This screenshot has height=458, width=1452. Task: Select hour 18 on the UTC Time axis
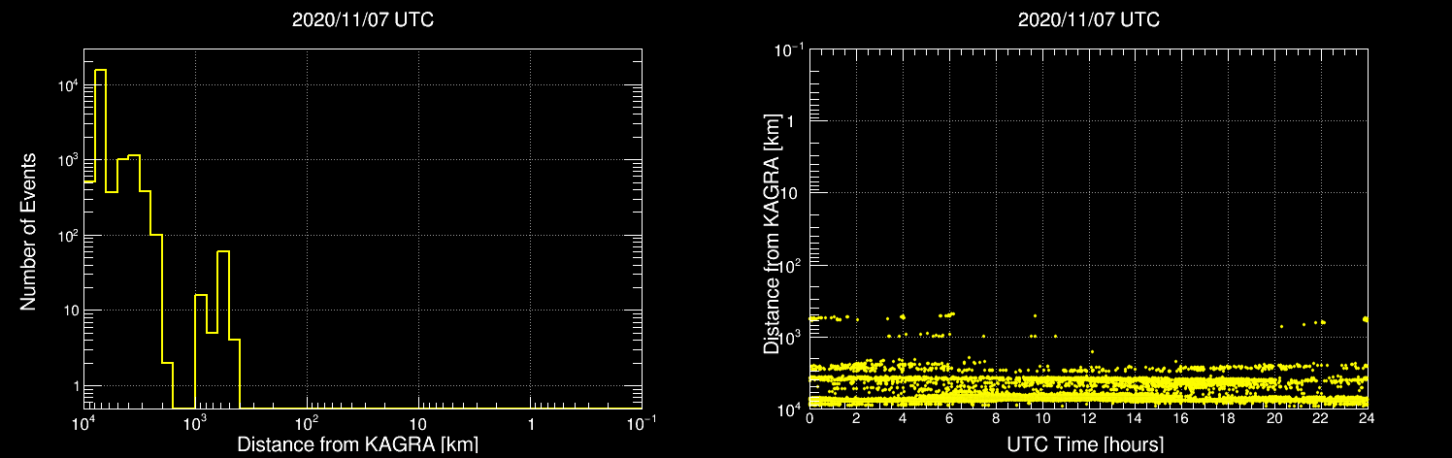pos(1228,419)
